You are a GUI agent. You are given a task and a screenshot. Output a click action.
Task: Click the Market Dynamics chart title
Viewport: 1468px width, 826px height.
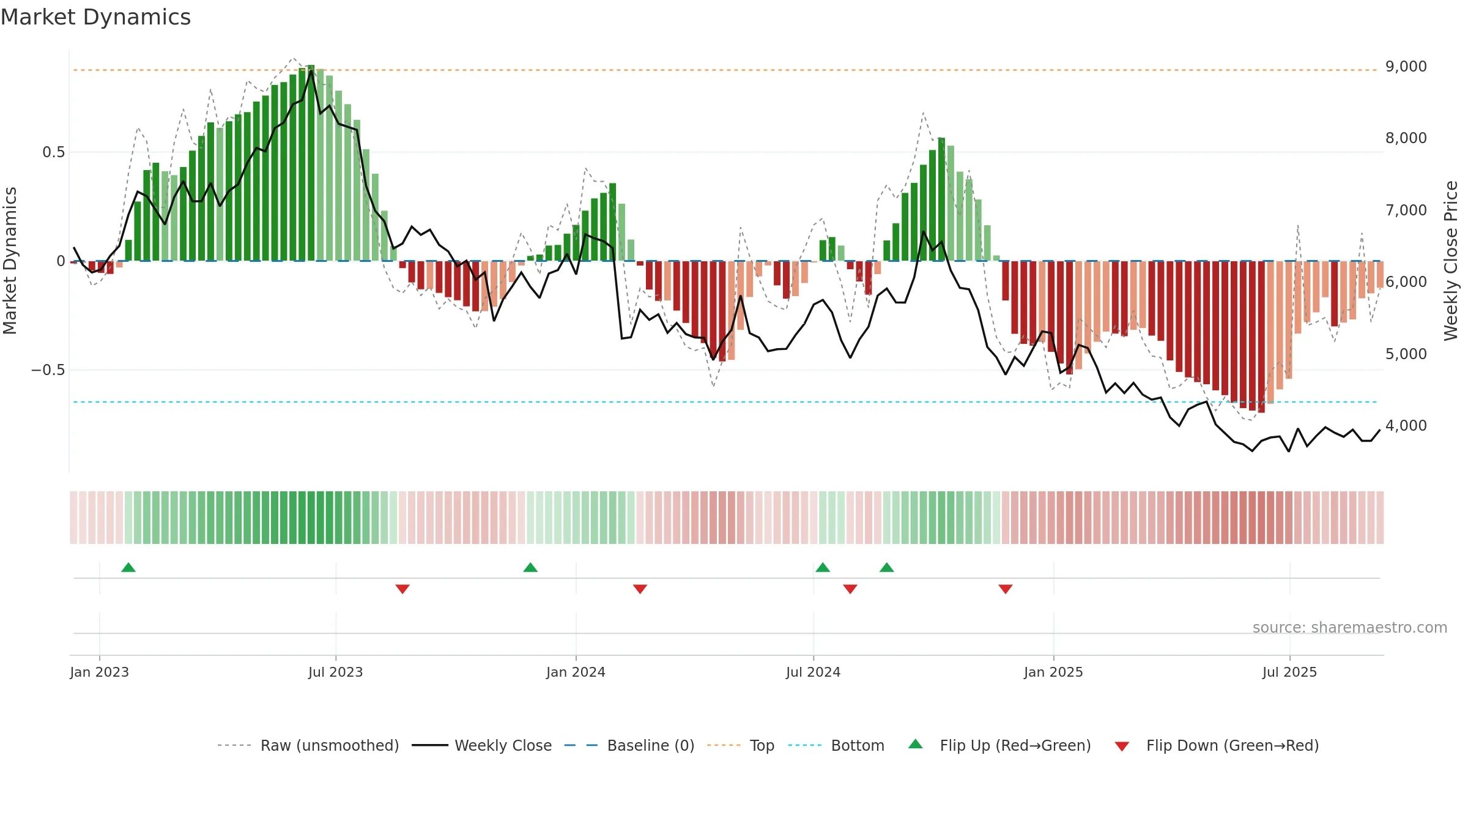coord(96,17)
